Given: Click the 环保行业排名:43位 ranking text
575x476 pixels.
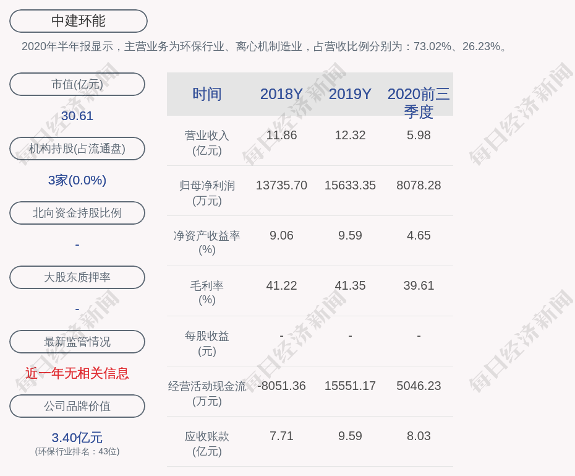Looking at the screenshot, I should (x=77, y=452).
